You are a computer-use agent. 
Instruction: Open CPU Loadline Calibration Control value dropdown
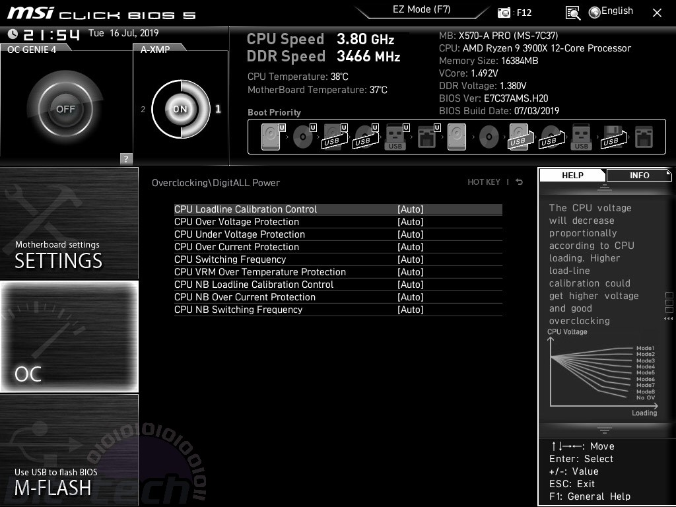(x=411, y=209)
